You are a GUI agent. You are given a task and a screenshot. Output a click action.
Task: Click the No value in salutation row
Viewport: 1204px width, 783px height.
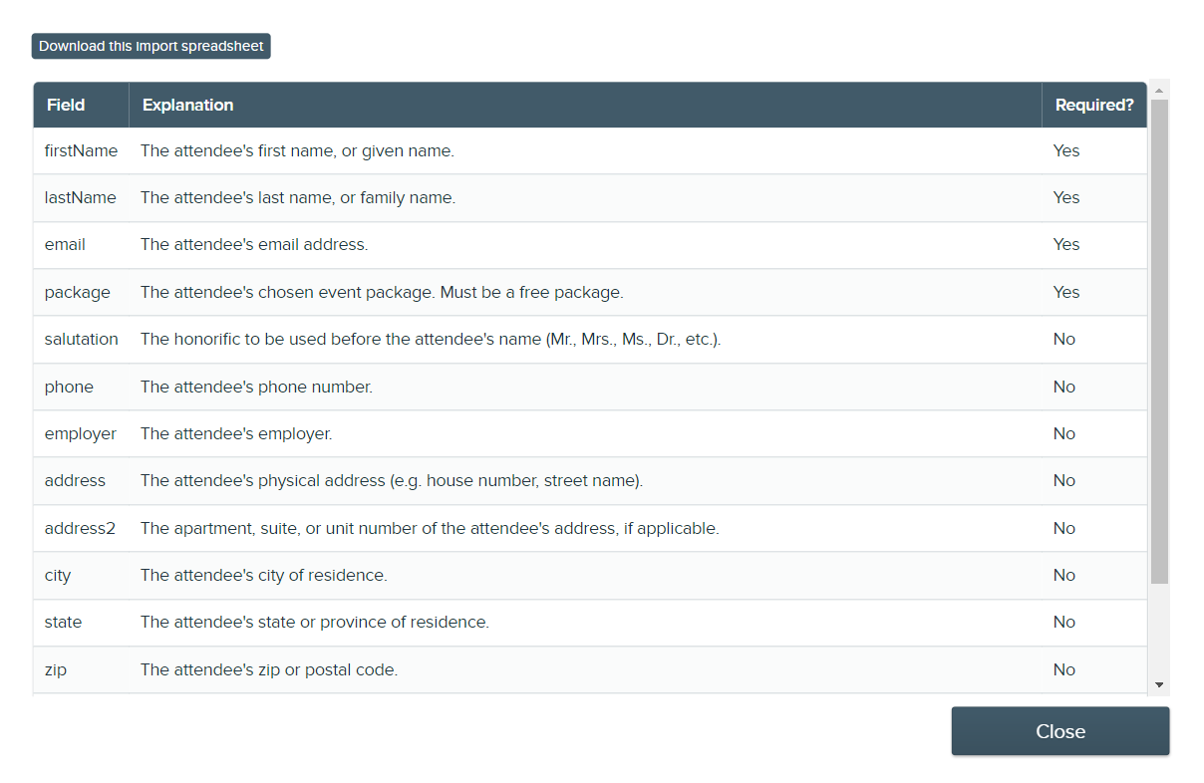click(x=1064, y=340)
